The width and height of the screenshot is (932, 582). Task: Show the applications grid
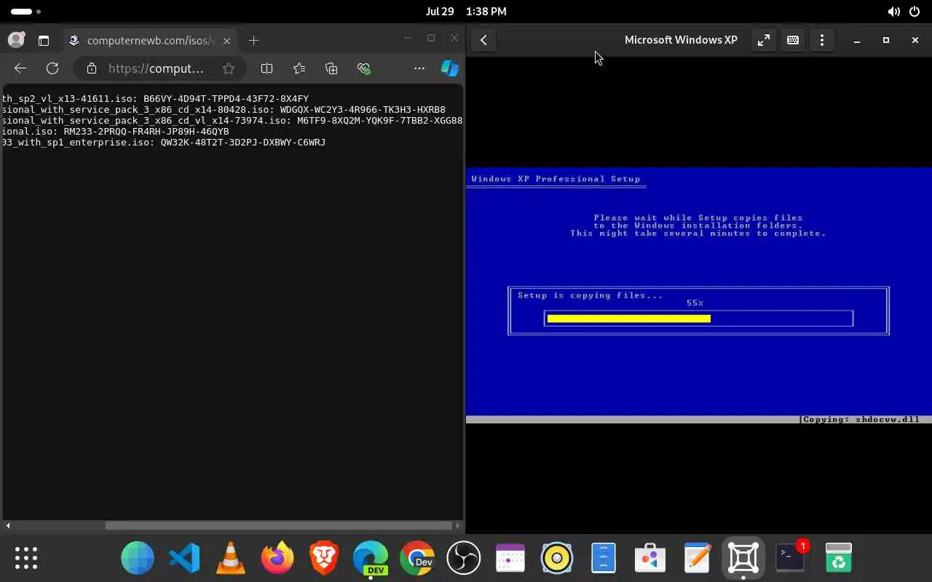click(x=26, y=558)
